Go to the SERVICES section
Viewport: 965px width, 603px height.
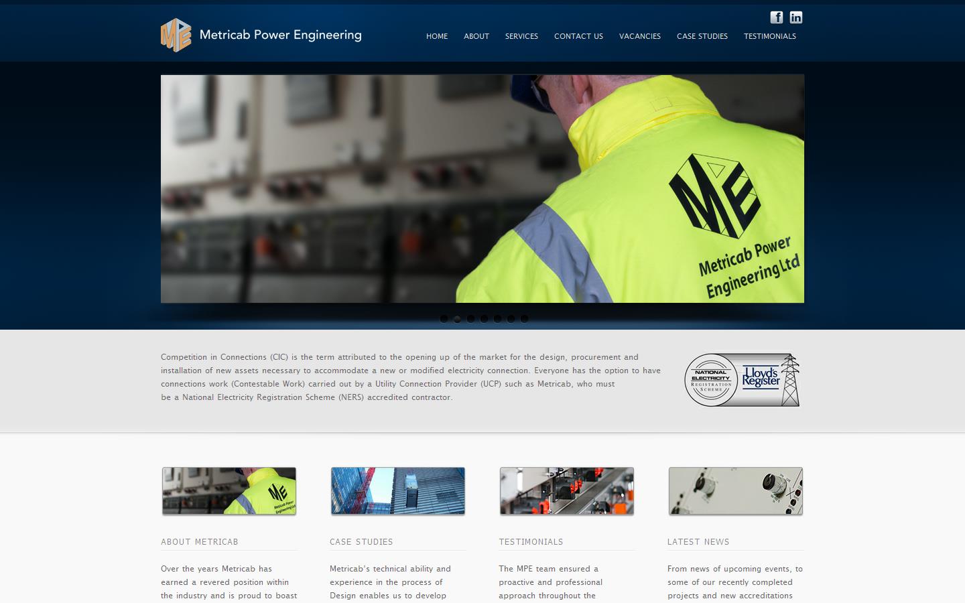point(521,36)
